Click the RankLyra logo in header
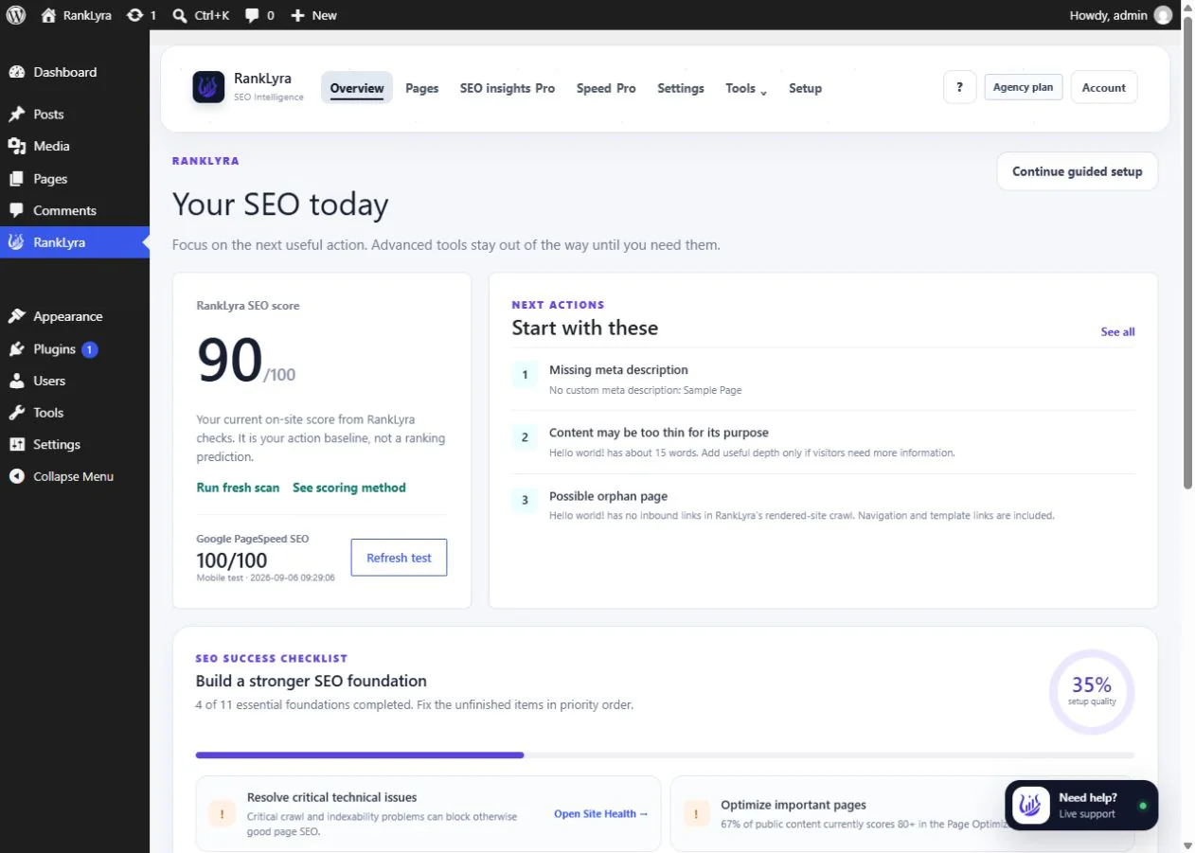The width and height of the screenshot is (1195, 853). click(x=208, y=87)
